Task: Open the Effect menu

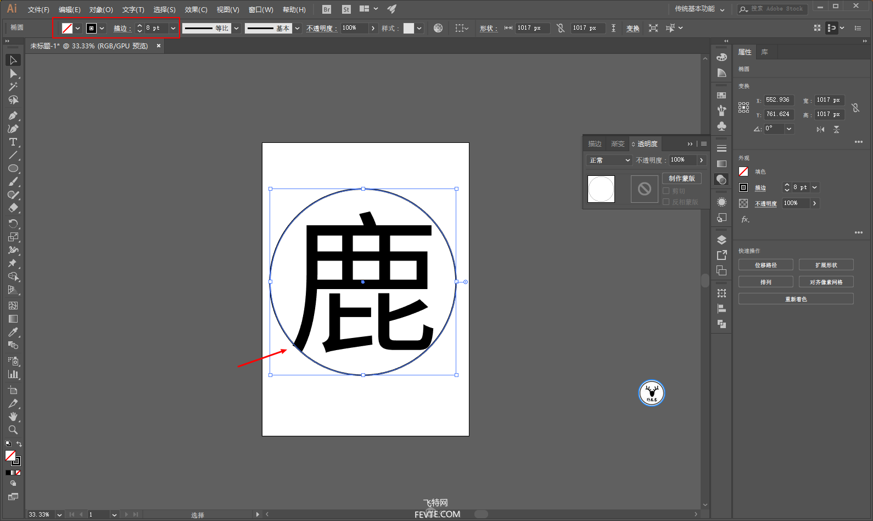Action: 196,9
